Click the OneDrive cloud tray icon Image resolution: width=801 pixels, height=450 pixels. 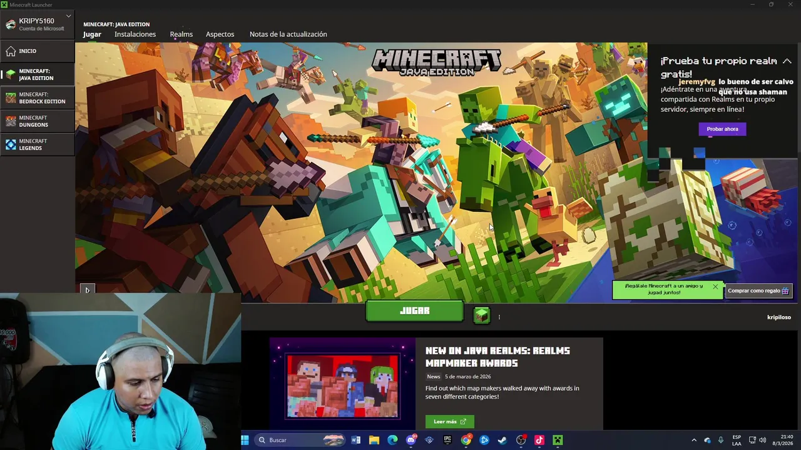[707, 440]
